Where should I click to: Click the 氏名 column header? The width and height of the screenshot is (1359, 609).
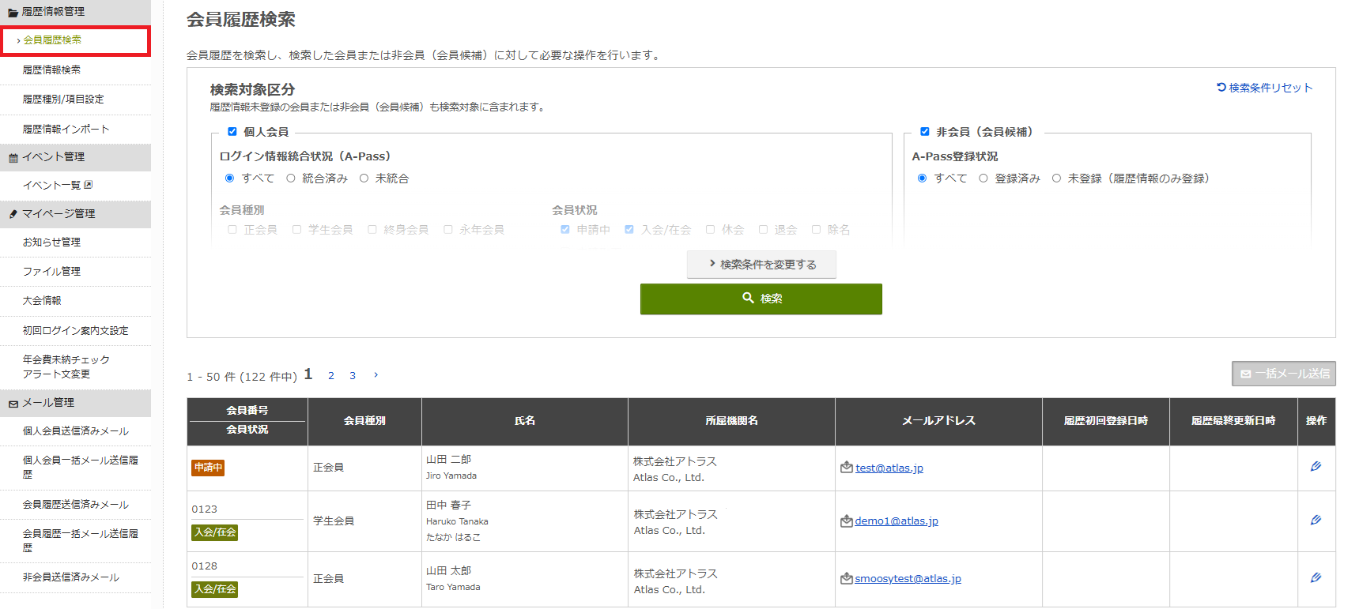click(525, 421)
